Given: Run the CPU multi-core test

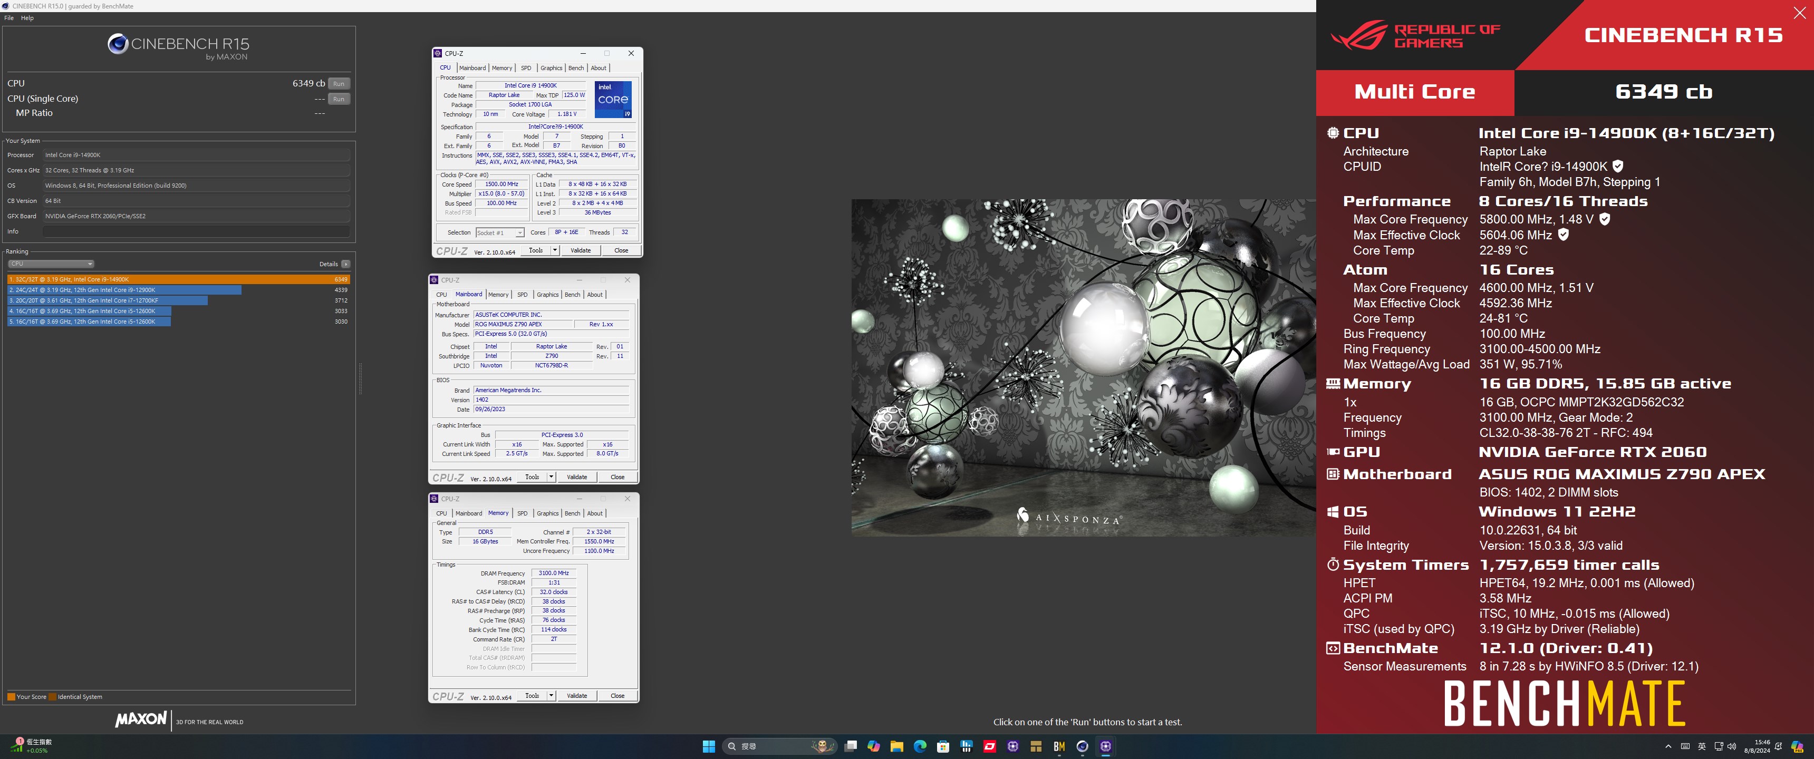Looking at the screenshot, I should click(x=339, y=83).
